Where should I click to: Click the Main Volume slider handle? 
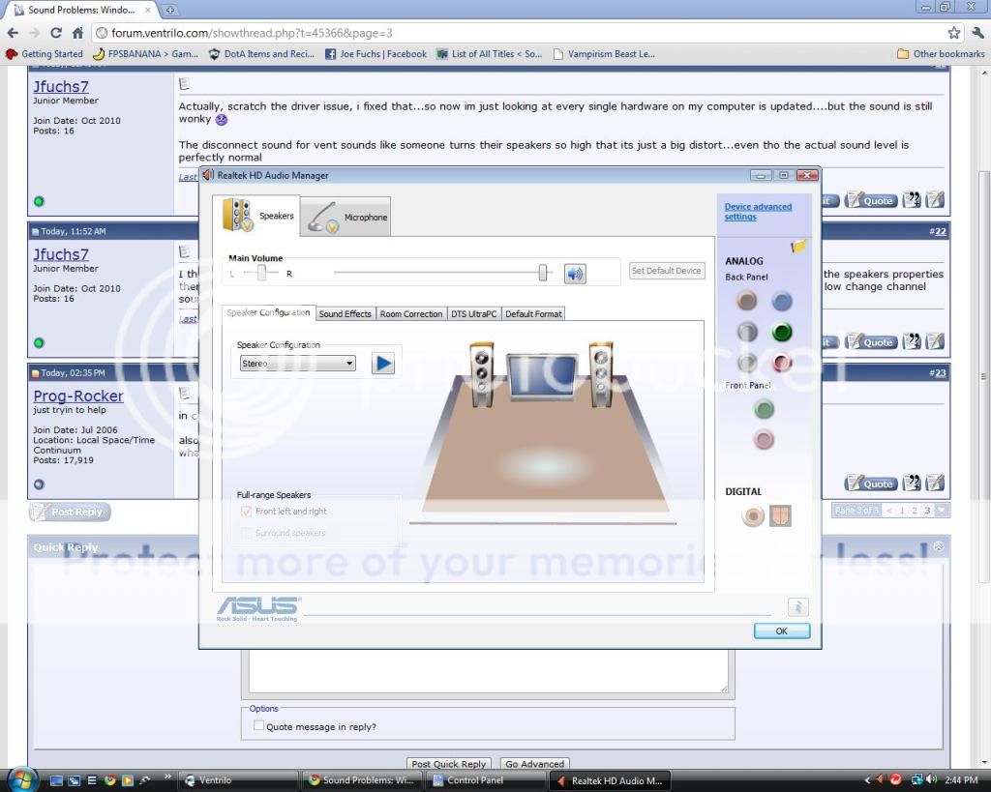tap(543, 274)
